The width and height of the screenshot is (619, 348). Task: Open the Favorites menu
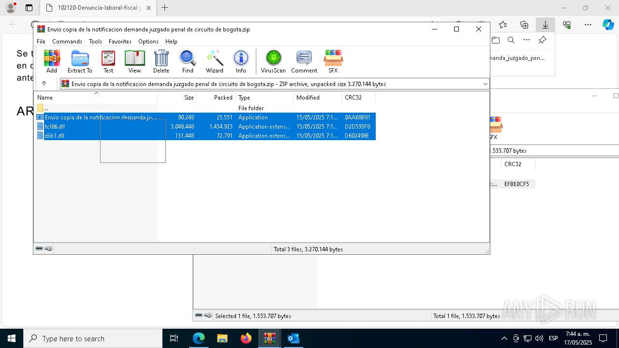(120, 42)
